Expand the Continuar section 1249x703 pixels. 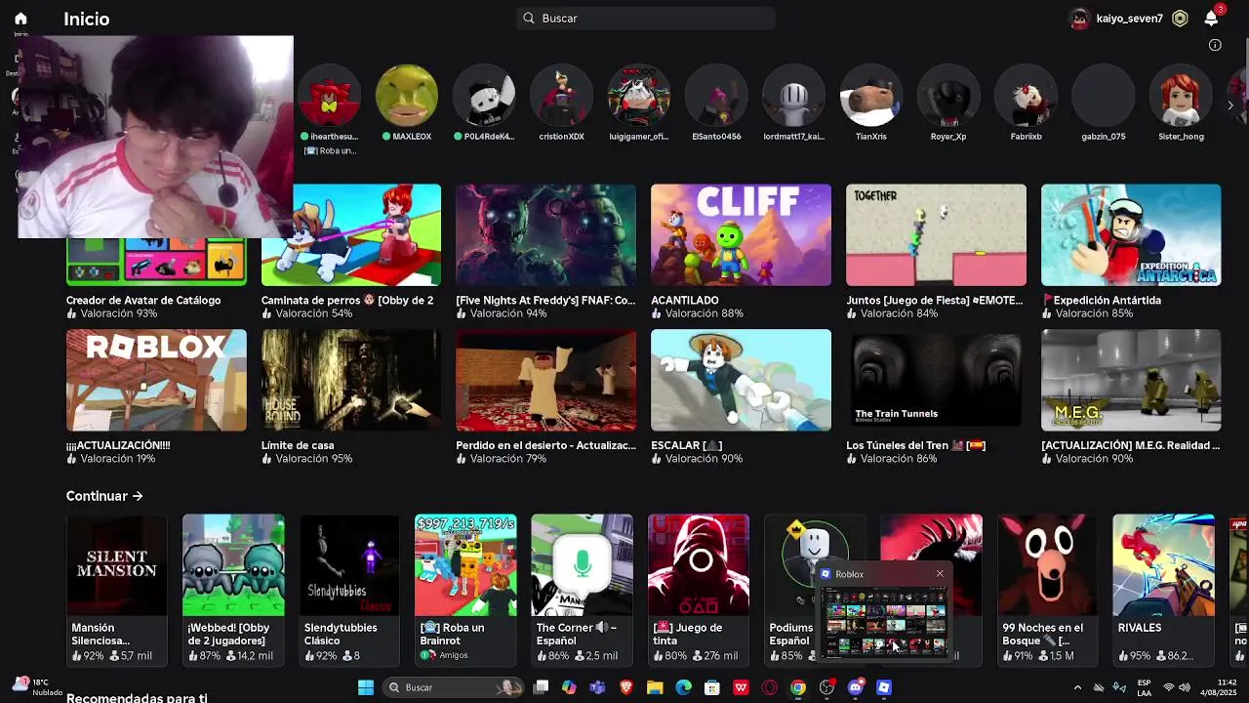tap(104, 496)
